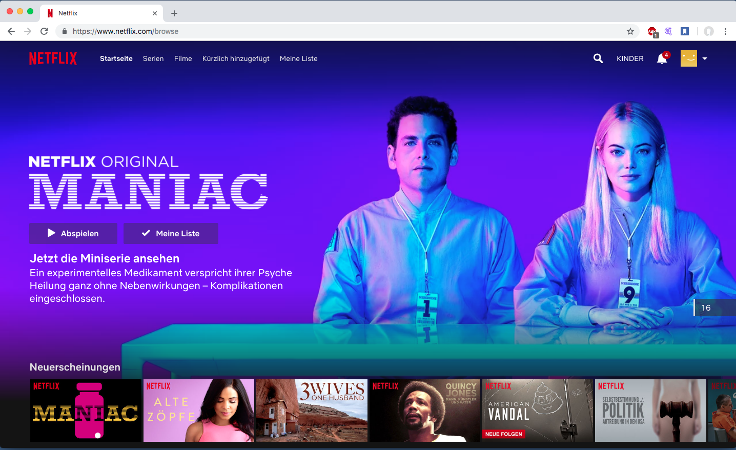Image resolution: width=736 pixels, height=450 pixels.
Task: Open the notifications bell
Action: 662,59
